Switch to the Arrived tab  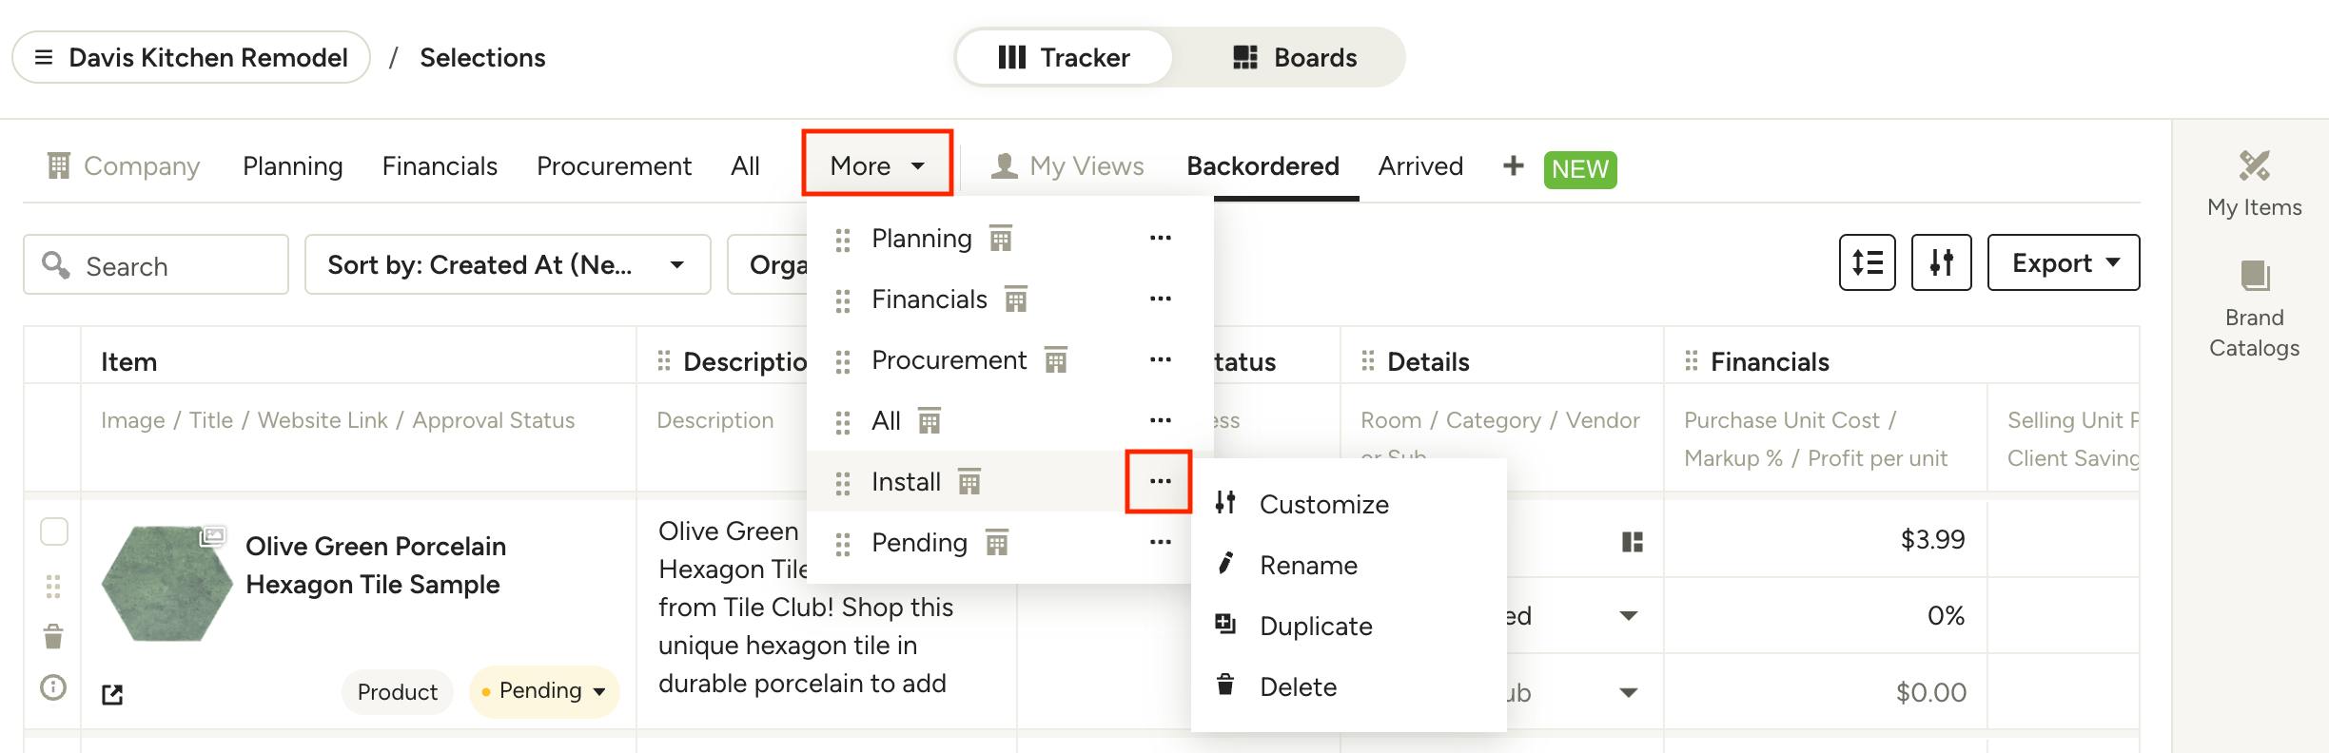(1420, 165)
